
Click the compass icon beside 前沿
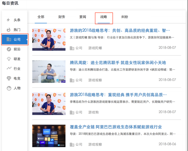coord(9,49)
